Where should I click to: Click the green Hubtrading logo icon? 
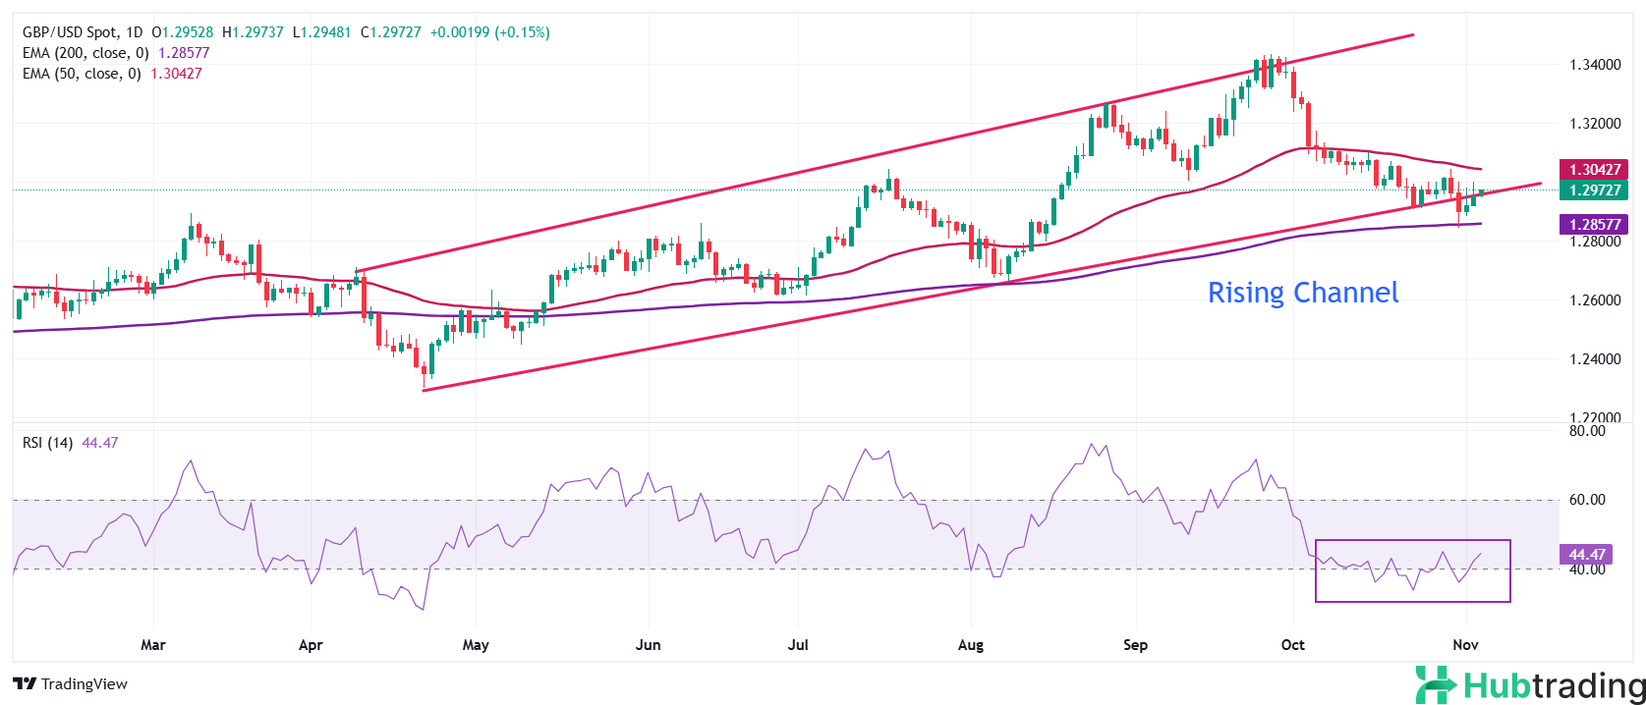point(1436,684)
